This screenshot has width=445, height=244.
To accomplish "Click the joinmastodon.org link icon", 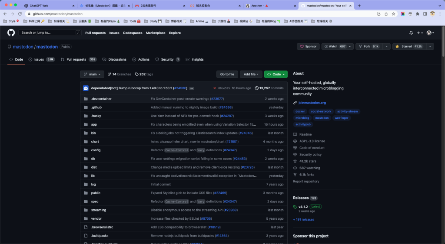I will pos(296,103).
